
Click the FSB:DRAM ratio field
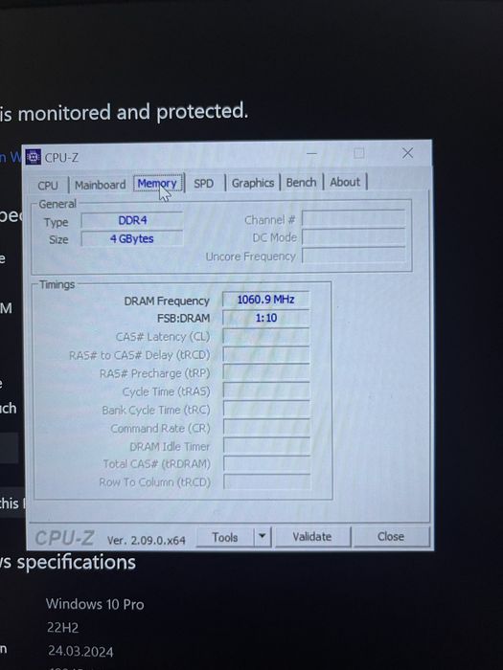pos(265,318)
